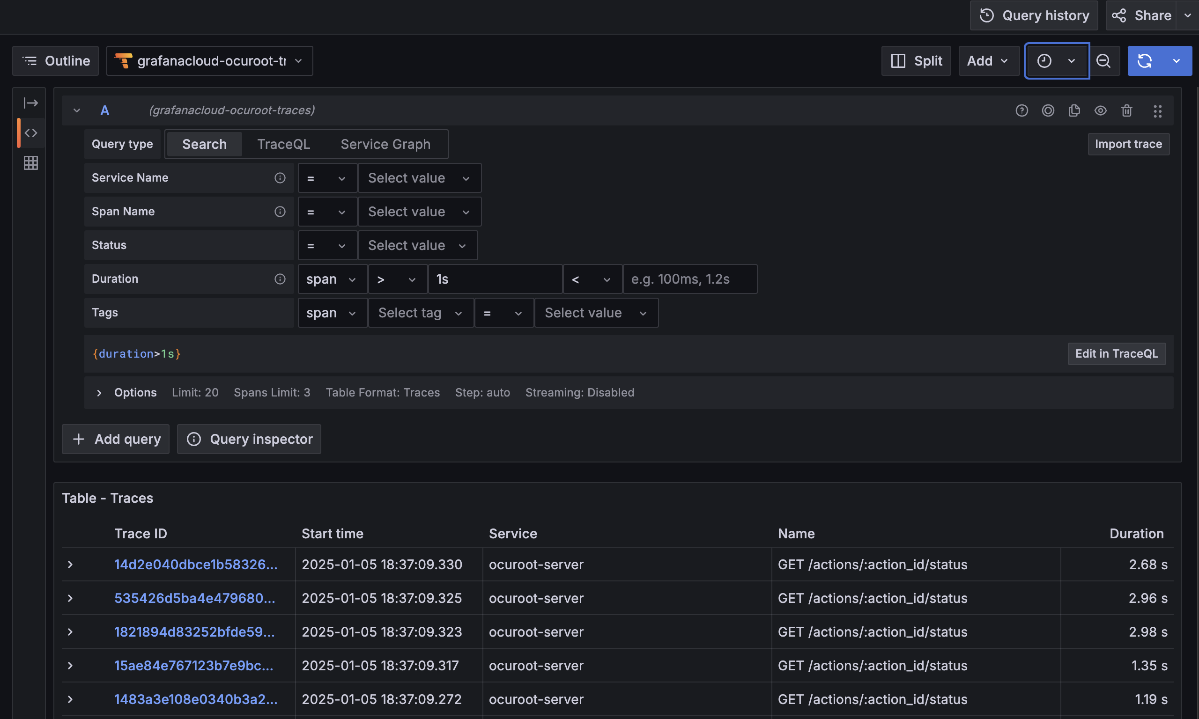Screen dimensions: 1199x719
Task: Switch to the Service Graph tab
Action: coord(385,144)
